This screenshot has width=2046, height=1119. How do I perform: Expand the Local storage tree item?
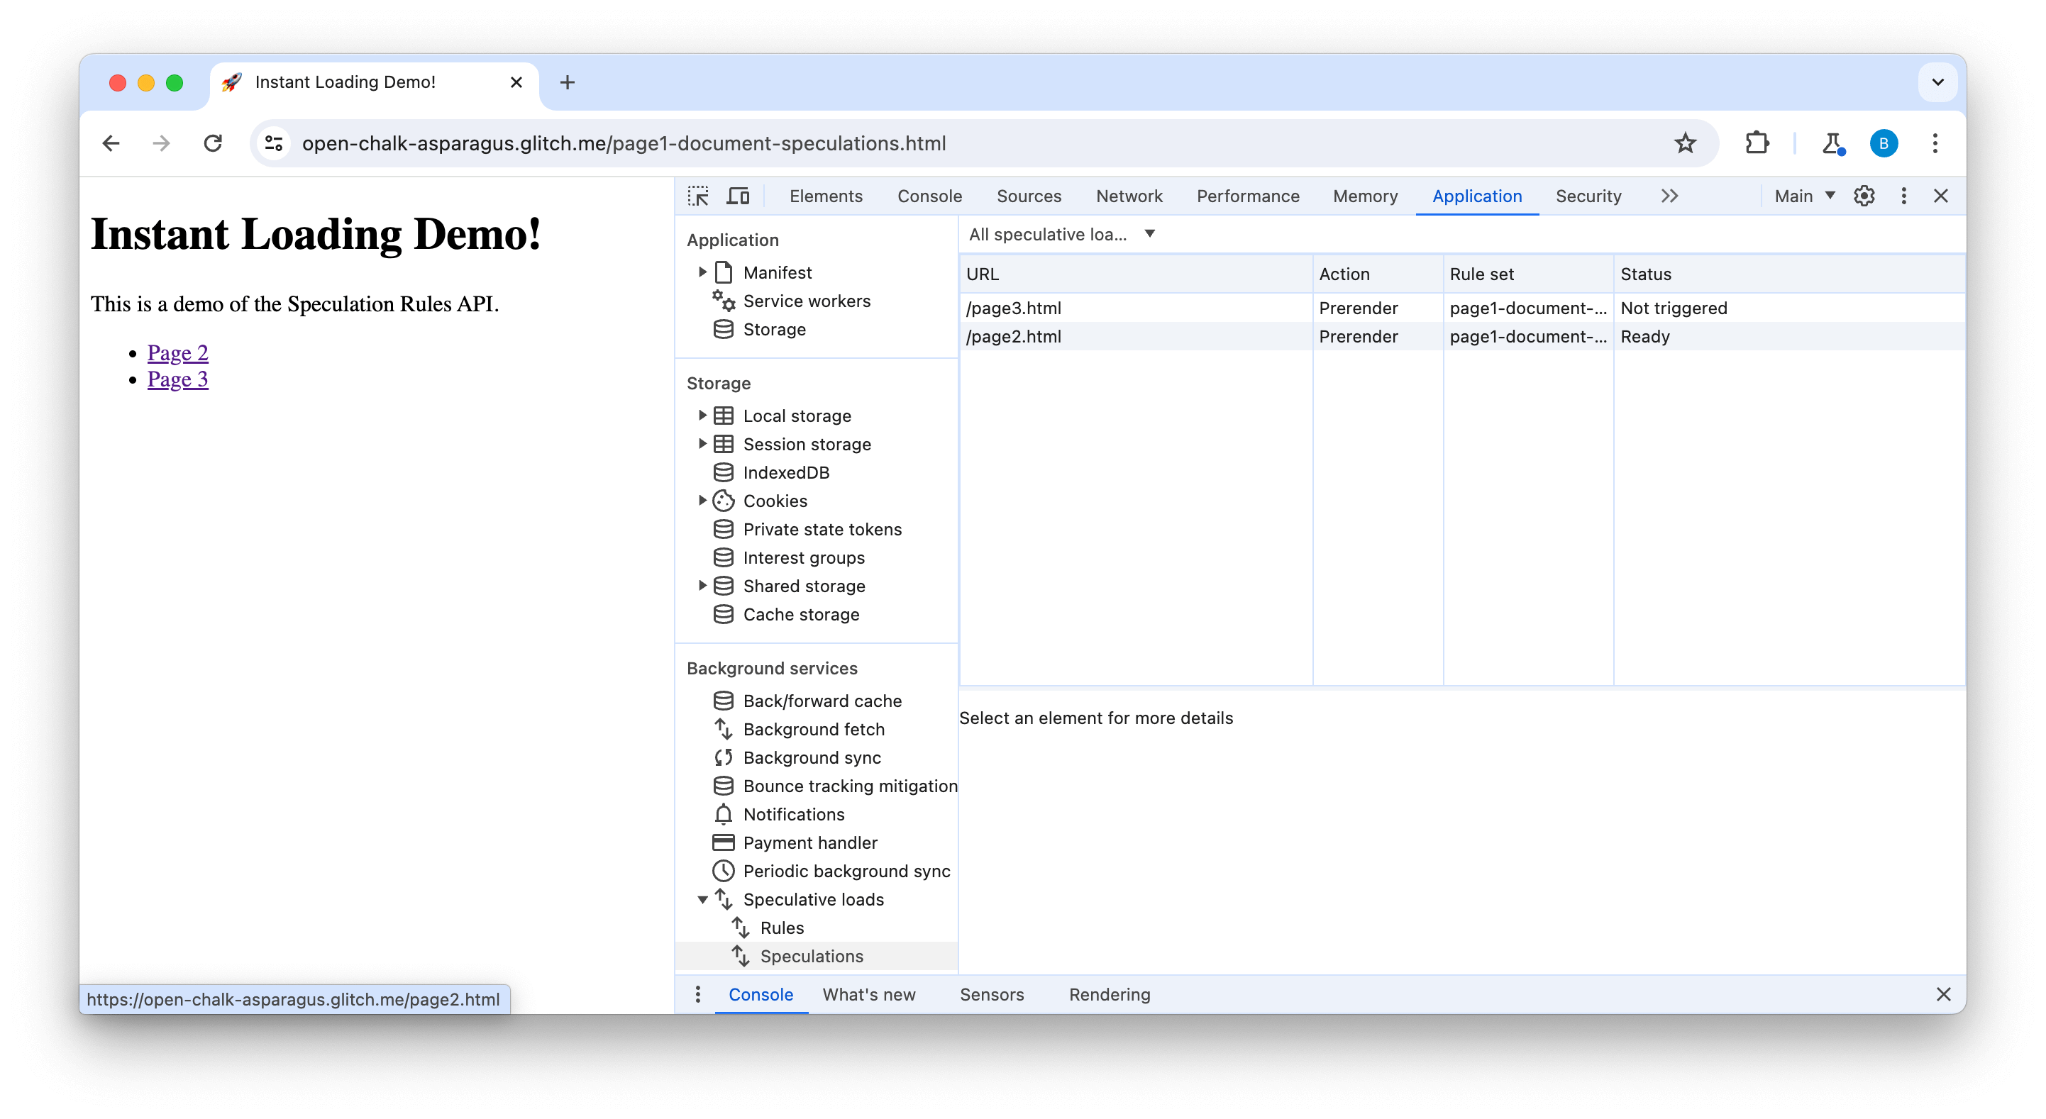(703, 415)
